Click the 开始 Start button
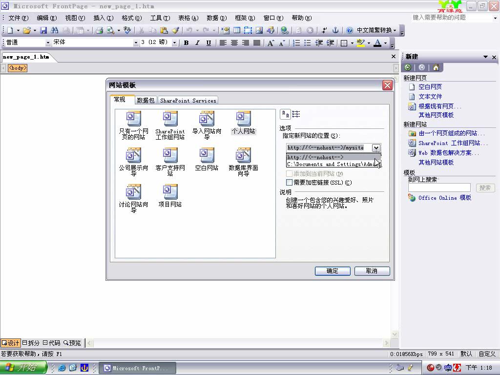This screenshot has width=500, height=375. click(23, 367)
